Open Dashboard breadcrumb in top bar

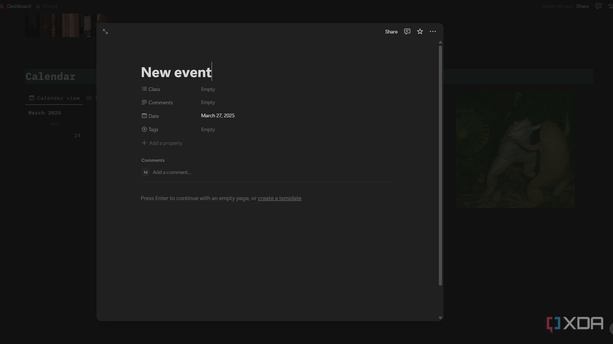click(19, 6)
